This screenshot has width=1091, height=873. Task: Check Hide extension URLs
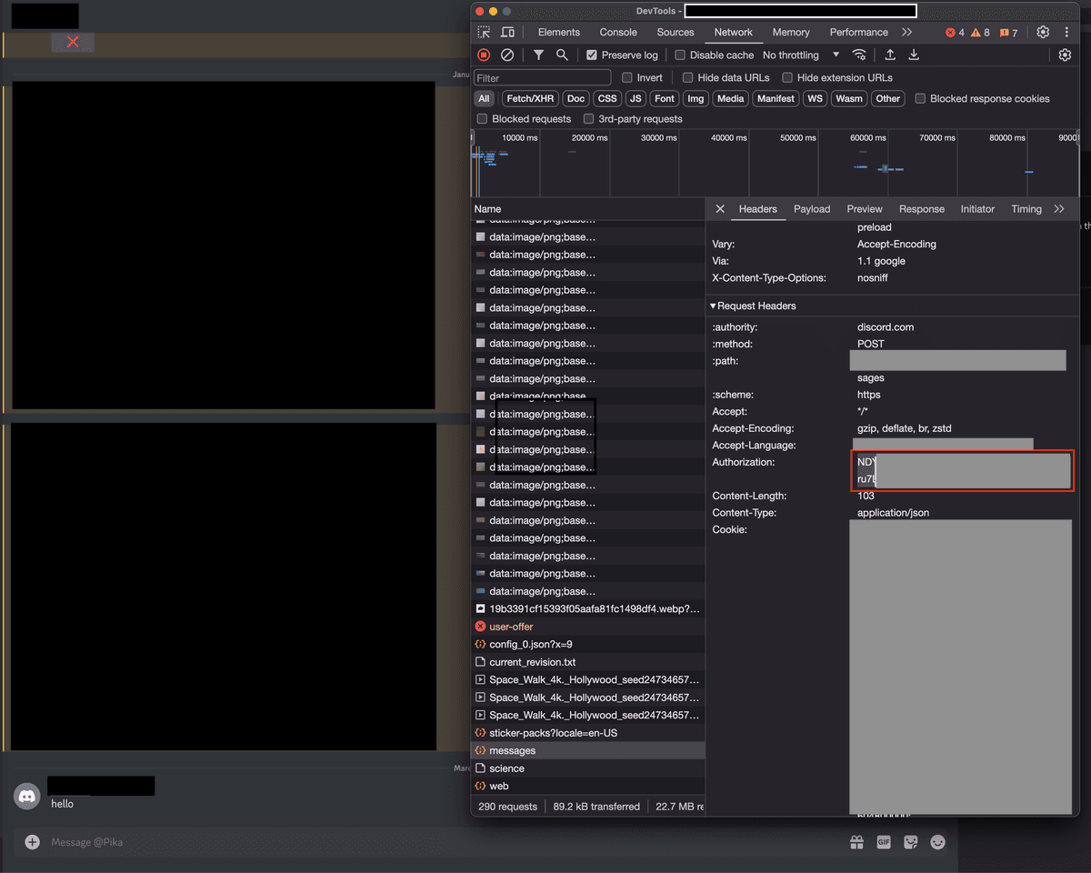787,78
